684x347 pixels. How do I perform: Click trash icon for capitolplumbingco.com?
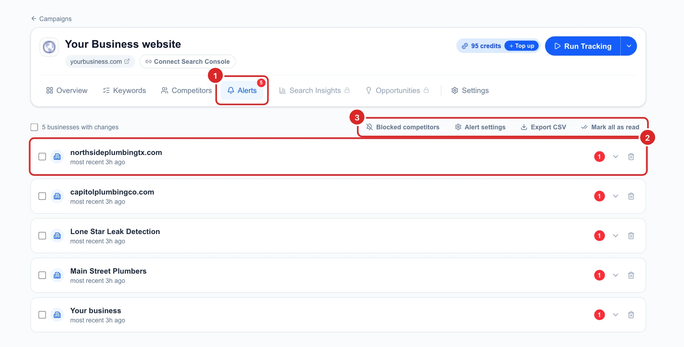631,196
